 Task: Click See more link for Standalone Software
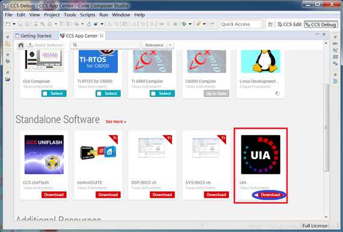tap(116, 121)
